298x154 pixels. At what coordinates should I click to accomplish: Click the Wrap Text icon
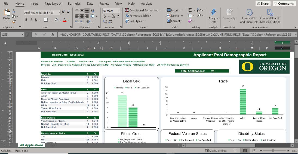[x=93, y=10]
